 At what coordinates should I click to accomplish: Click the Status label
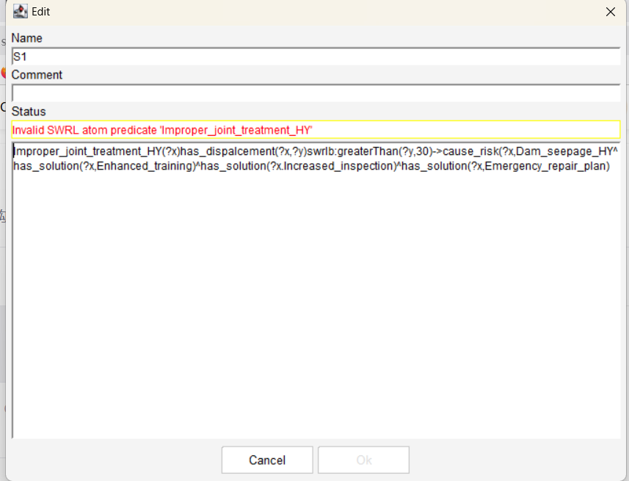coord(29,111)
